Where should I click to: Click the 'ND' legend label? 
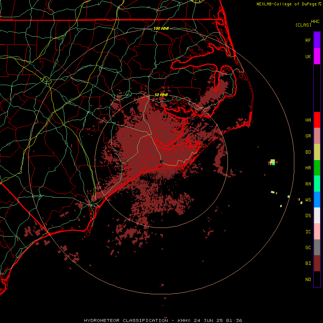(x=308, y=279)
